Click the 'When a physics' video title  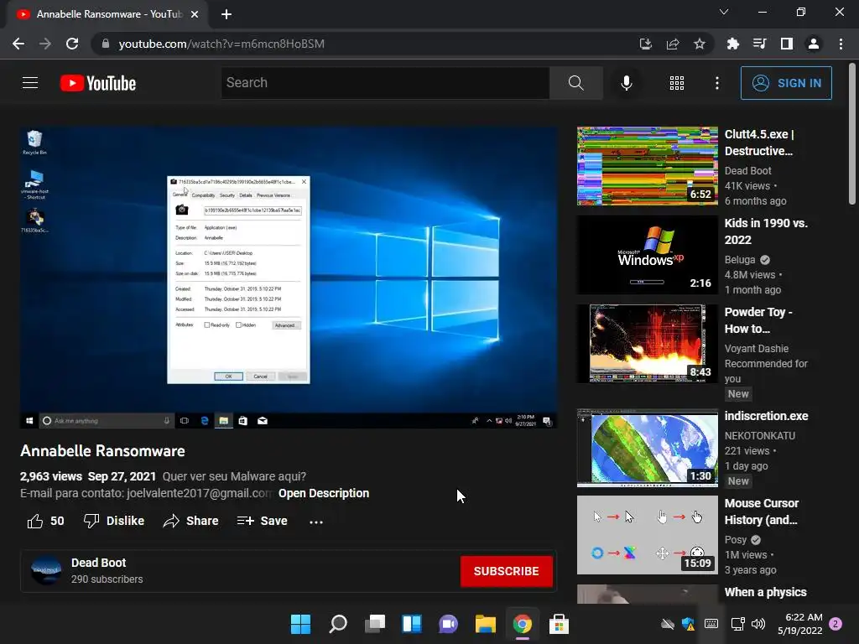pyautogui.click(x=765, y=592)
